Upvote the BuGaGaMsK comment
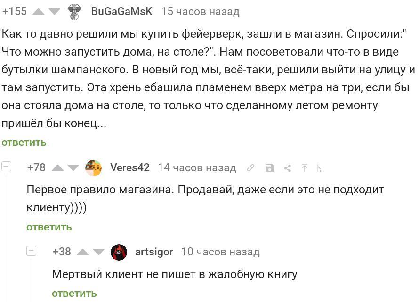The width and height of the screenshot is (419, 302). (38, 12)
